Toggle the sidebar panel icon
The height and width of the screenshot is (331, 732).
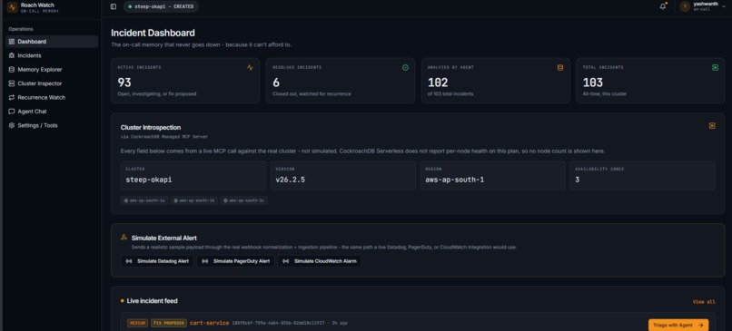pyautogui.click(x=114, y=6)
